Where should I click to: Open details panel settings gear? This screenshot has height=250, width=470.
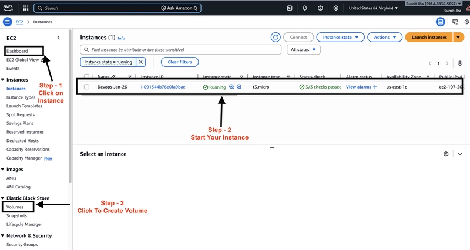(446, 154)
